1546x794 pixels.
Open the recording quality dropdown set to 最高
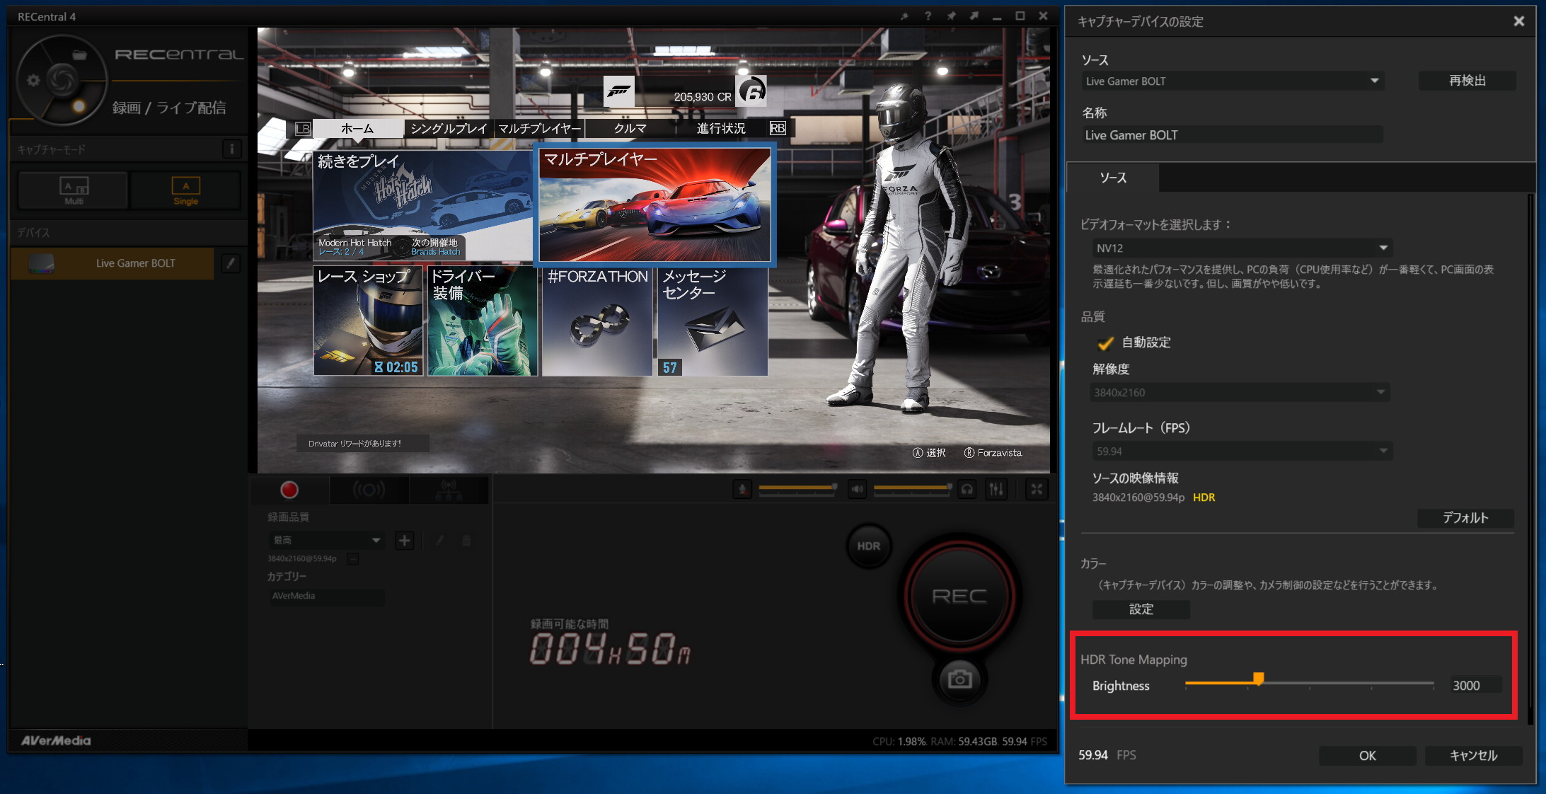tap(326, 540)
